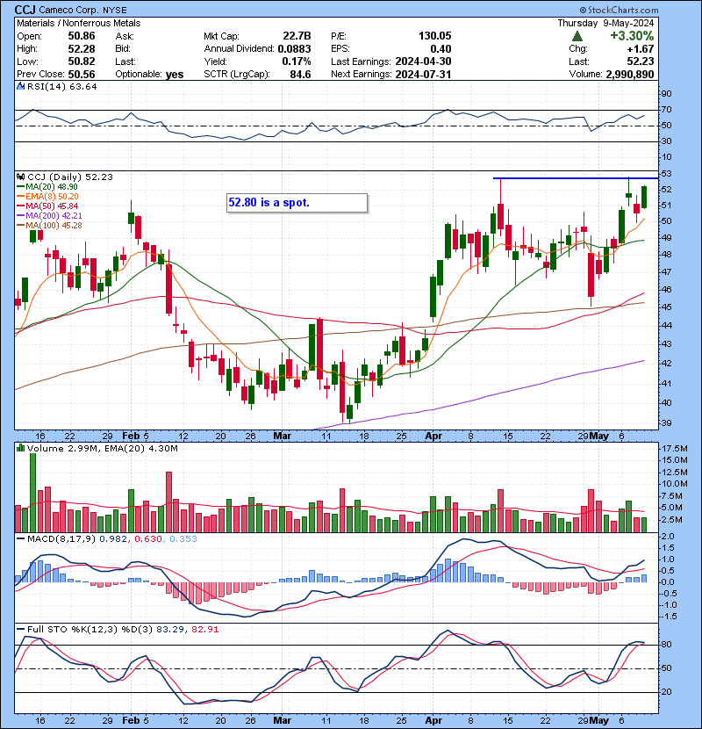Click the blue horizontal resistance line
Image resolution: width=702 pixels, height=729 pixels.
576,178
